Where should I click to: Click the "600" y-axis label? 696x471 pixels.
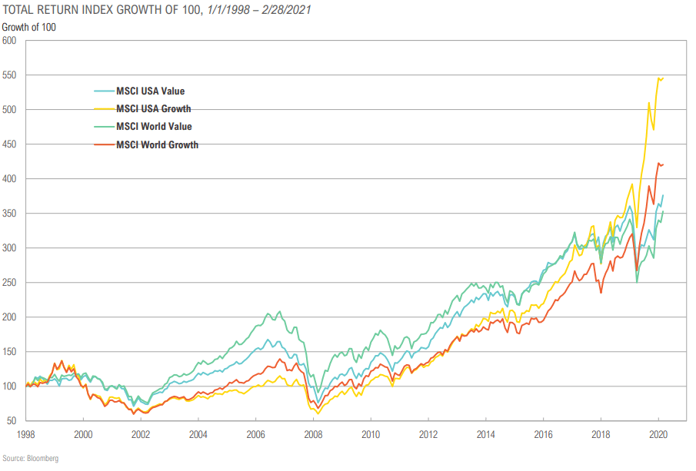[9, 41]
